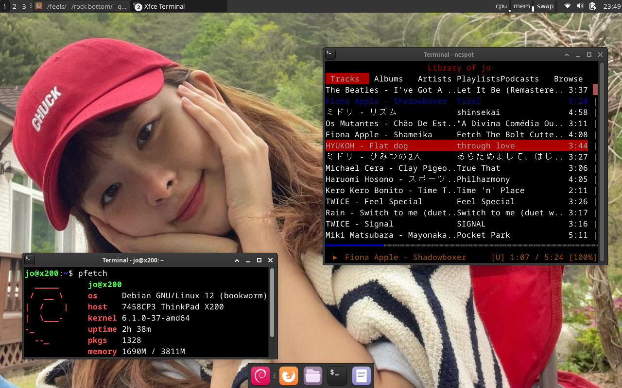Maximize the ncspot terminal window
Image resolution: width=622 pixels, height=388 pixels.
click(x=589, y=55)
